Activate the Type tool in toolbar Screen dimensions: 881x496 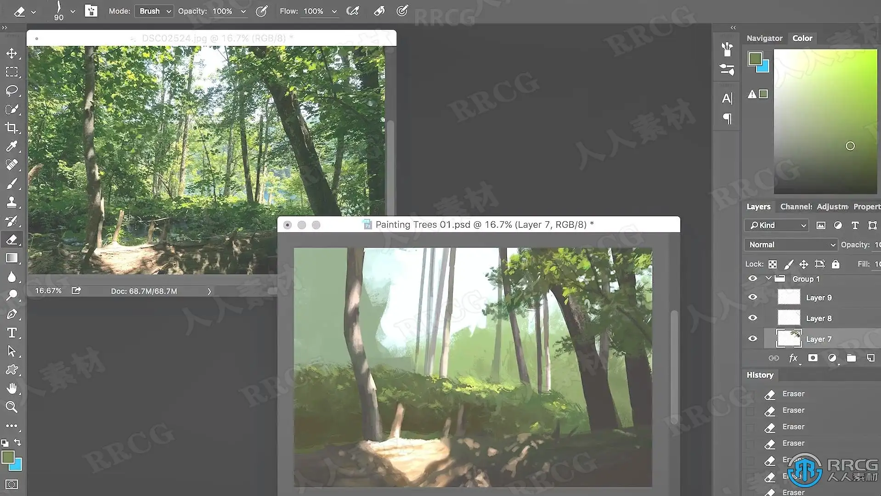point(11,333)
